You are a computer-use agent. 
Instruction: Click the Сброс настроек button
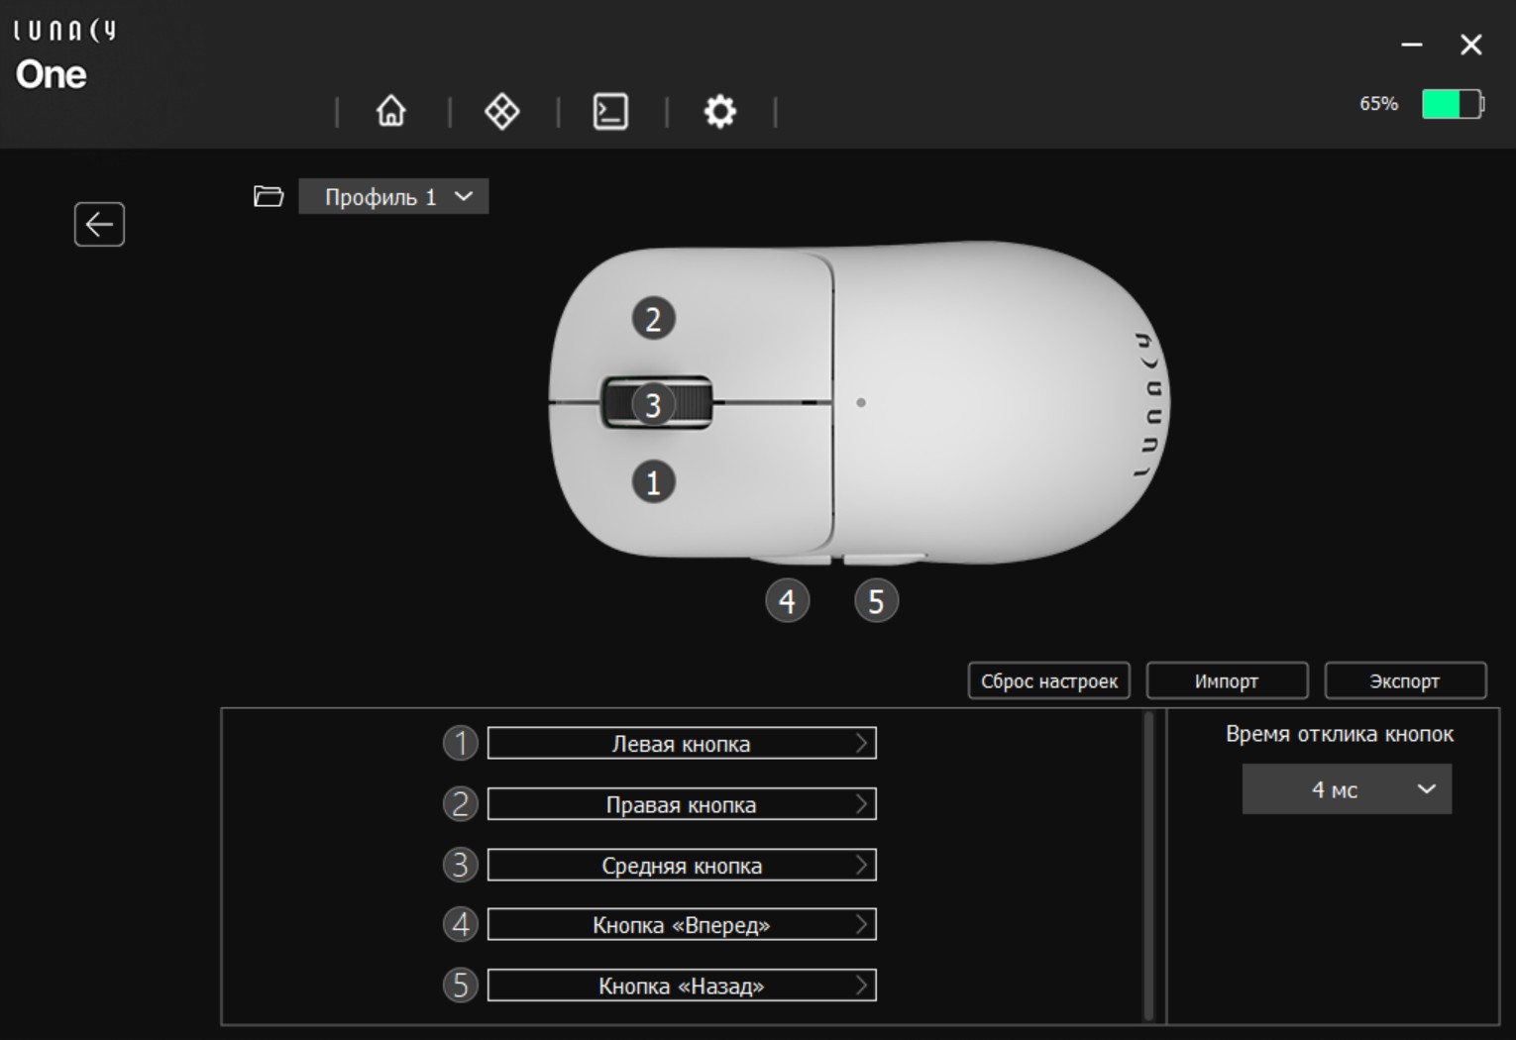(1049, 681)
